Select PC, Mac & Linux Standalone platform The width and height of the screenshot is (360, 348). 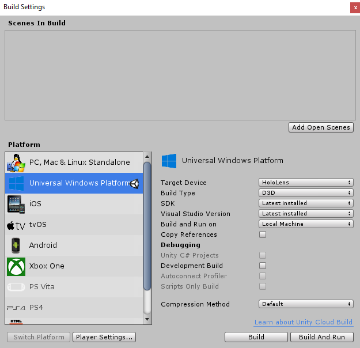point(74,162)
